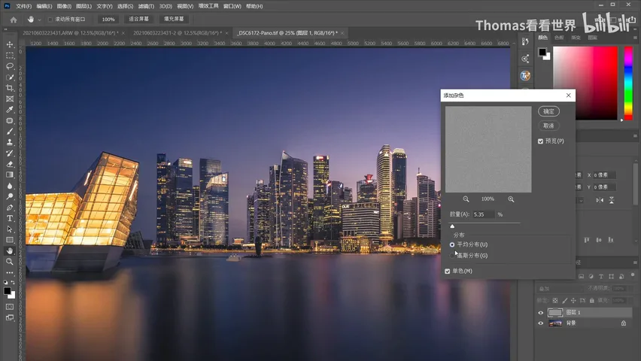641x361 pixels.
Task: Click the lock-all icon in Layers panel
Action: tap(591, 301)
